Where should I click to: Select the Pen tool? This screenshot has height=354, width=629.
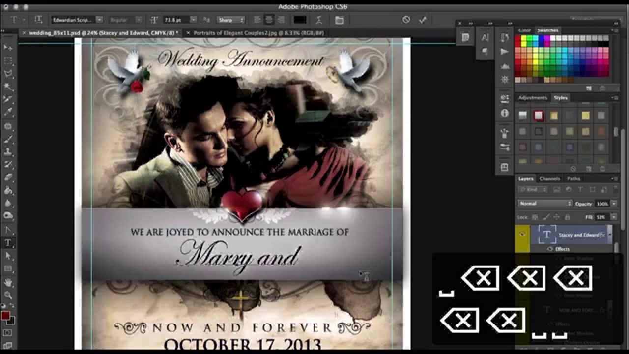pyautogui.click(x=8, y=230)
